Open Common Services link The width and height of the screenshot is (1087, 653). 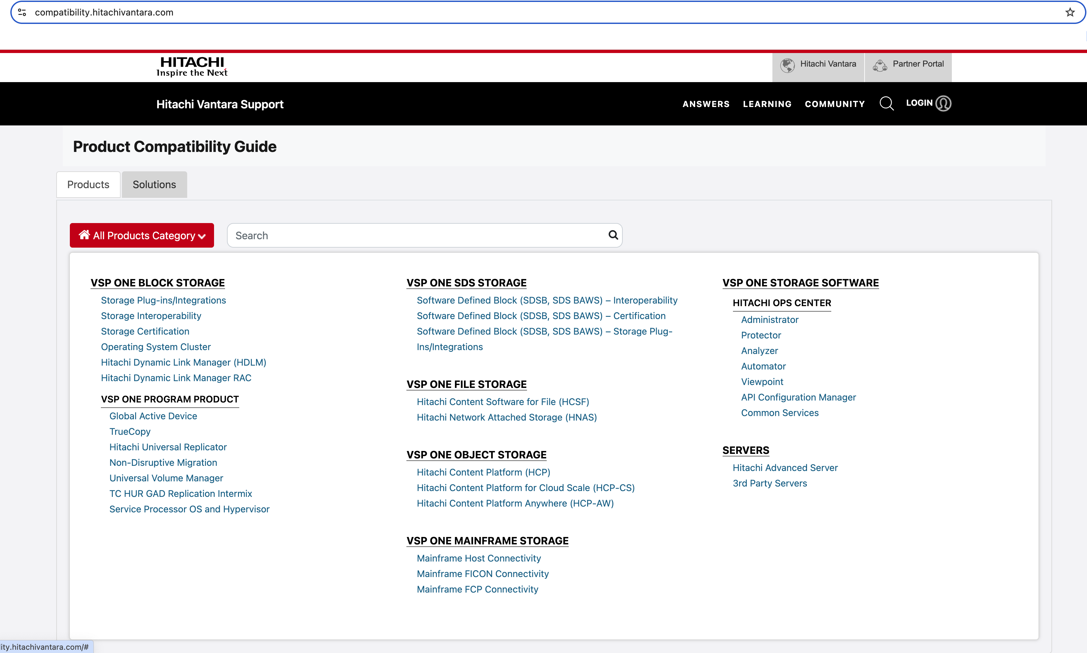click(x=780, y=413)
